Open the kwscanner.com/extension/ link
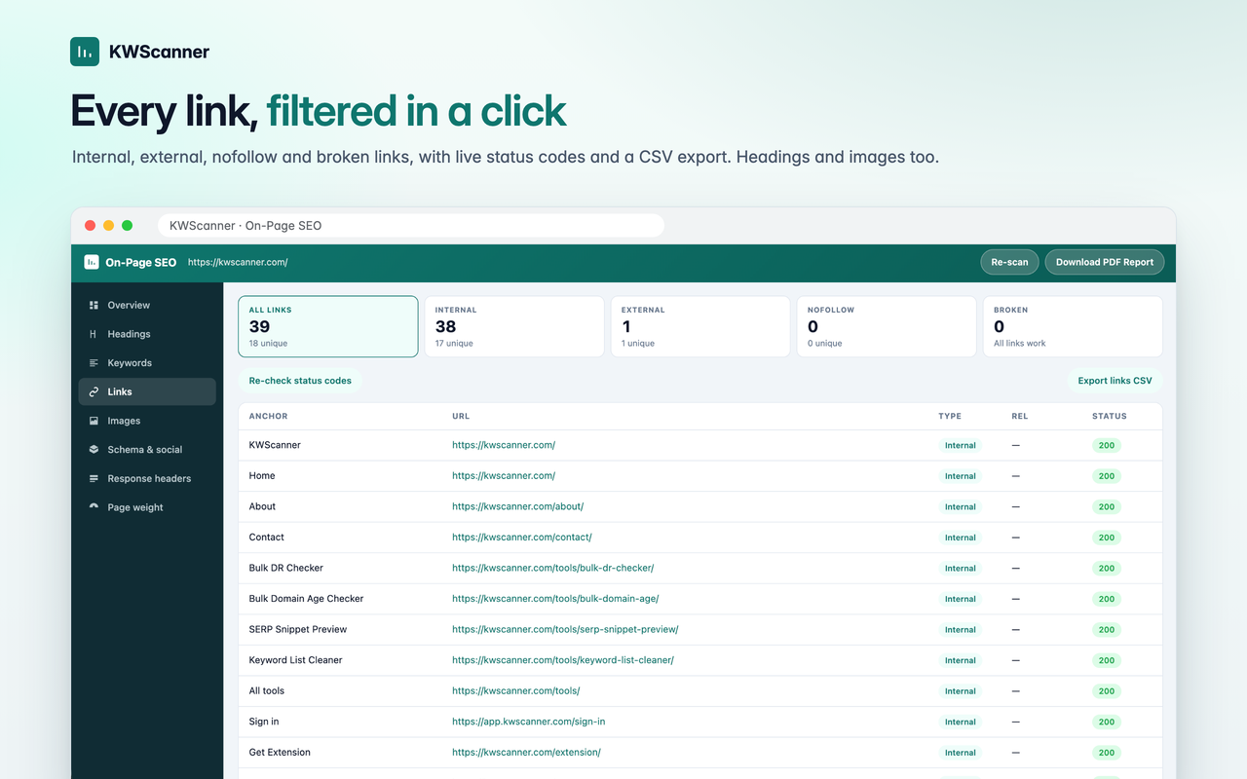This screenshot has height=779, width=1247. point(526,753)
